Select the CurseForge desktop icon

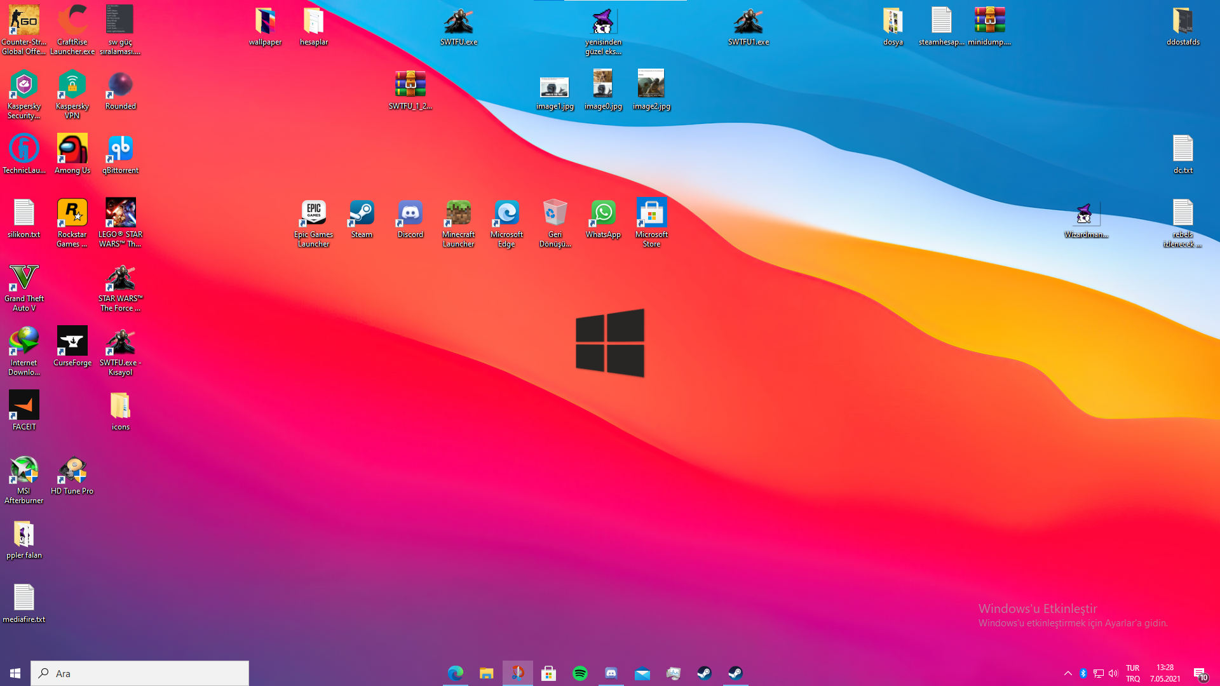click(x=72, y=346)
